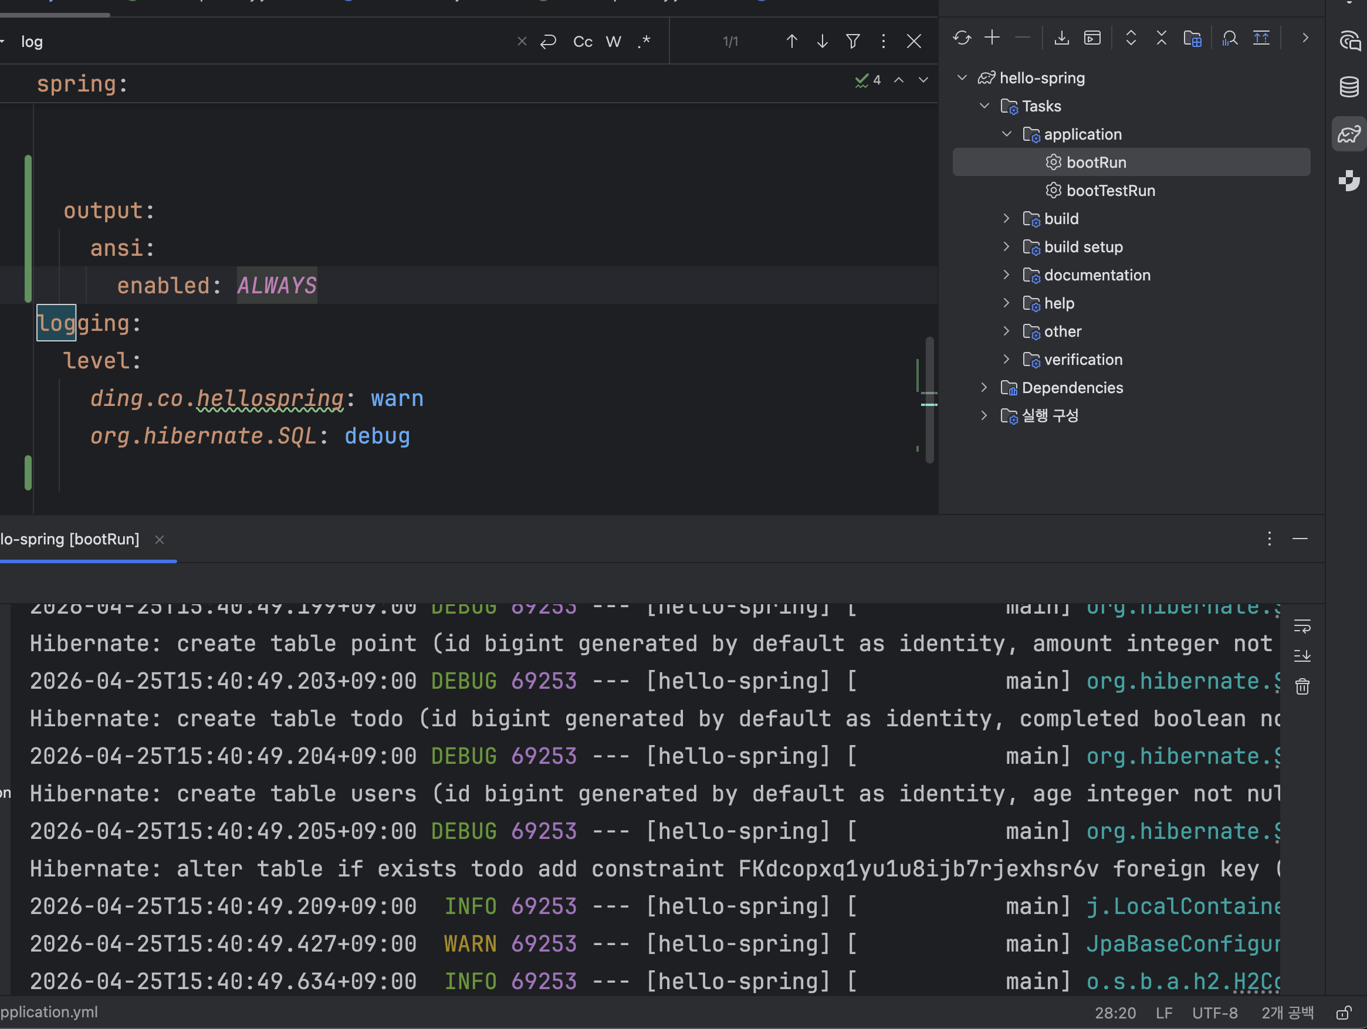Open the Database tool window icon
Image resolution: width=1367 pixels, height=1029 pixels.
[1348, 86]
